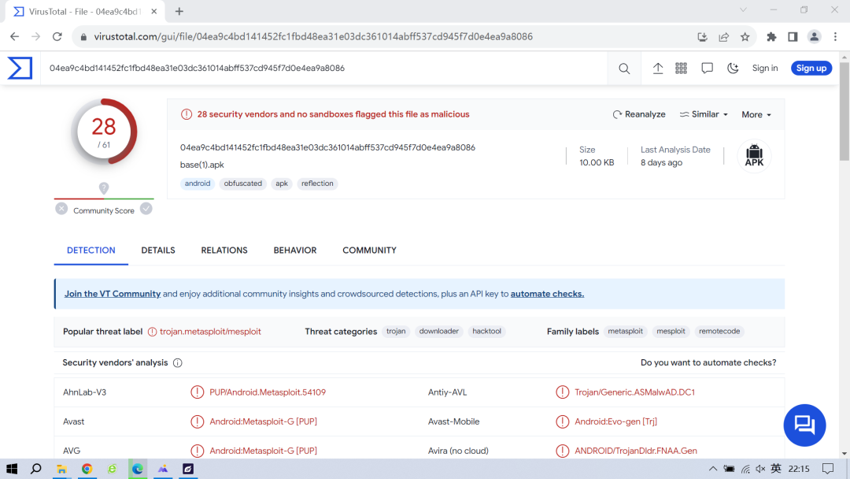Expand the More dropdown
This screenshot has height=479, width=850.
[756, 114]
